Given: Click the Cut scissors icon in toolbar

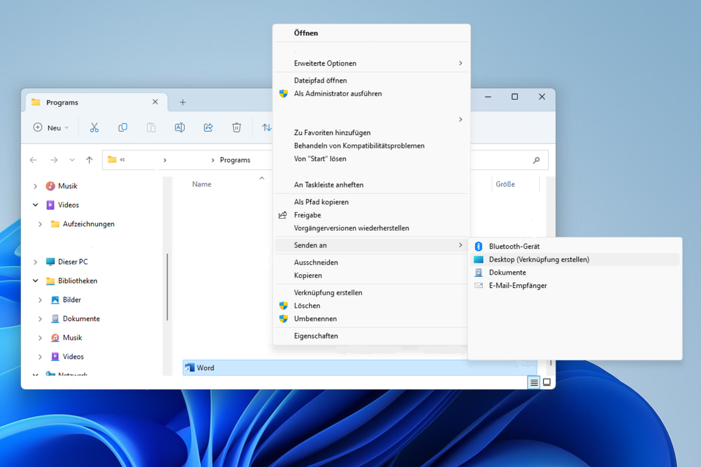Looking at the screenshot, I should pos(94,127).
